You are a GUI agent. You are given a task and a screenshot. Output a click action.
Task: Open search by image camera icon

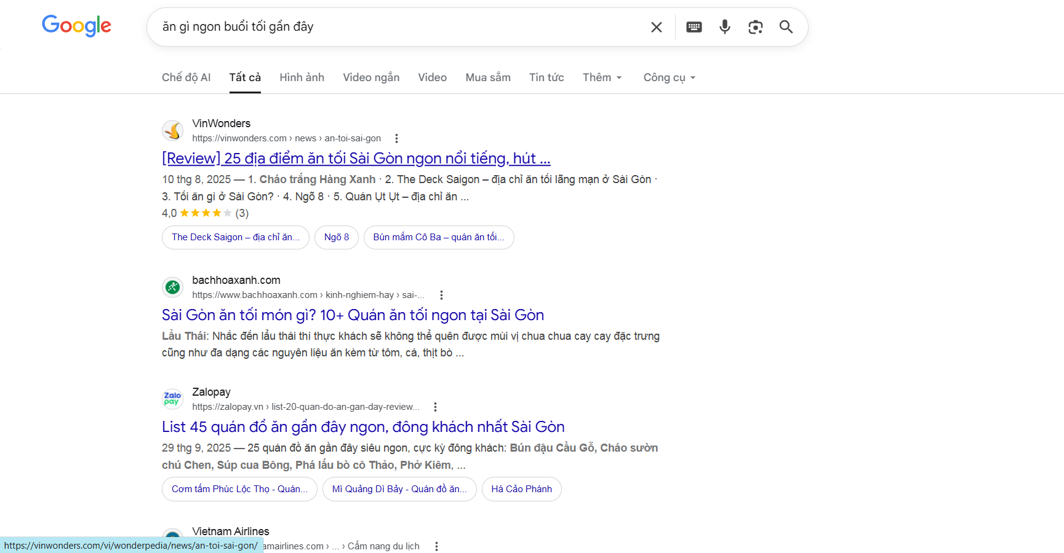pos(755,27)
